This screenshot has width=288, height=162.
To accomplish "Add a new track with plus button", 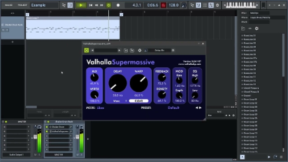I will click(x=12, y=42).
